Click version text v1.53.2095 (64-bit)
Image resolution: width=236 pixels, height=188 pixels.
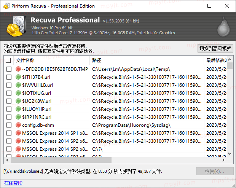121,21
